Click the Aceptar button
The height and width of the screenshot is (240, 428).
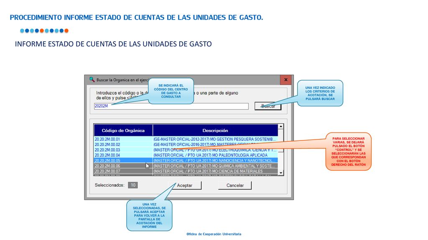pyautogui.click(x=185, y=185)
